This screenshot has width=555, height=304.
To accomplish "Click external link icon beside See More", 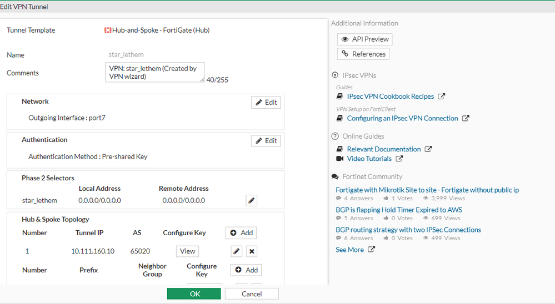I will 372,250.
